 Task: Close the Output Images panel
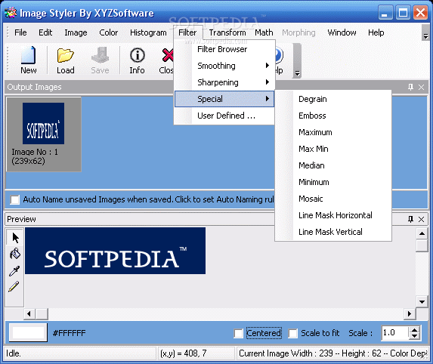(x=421, y=87)
